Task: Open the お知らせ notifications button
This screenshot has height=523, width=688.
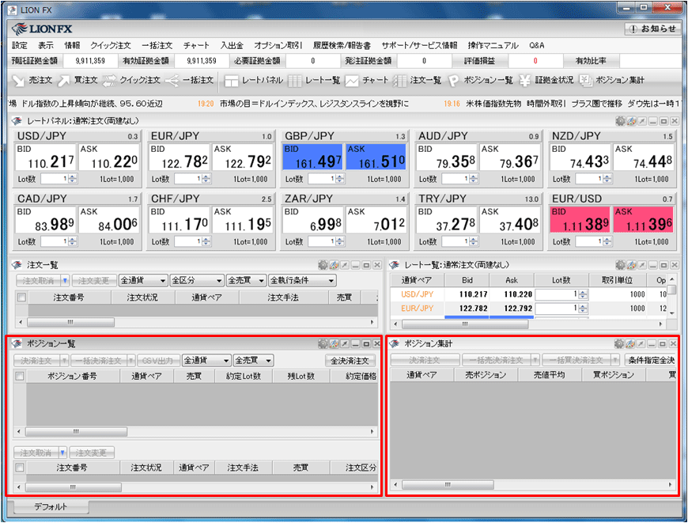Action: [652, 29]
